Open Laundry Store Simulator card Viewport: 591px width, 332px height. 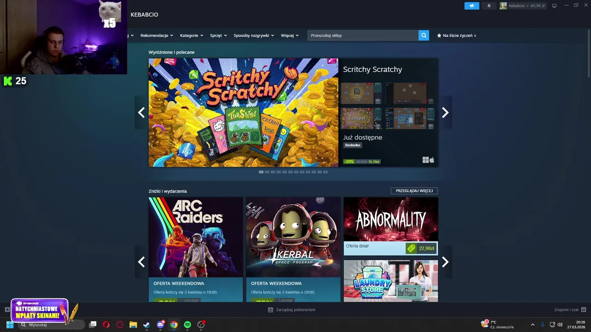click(391, 281)
